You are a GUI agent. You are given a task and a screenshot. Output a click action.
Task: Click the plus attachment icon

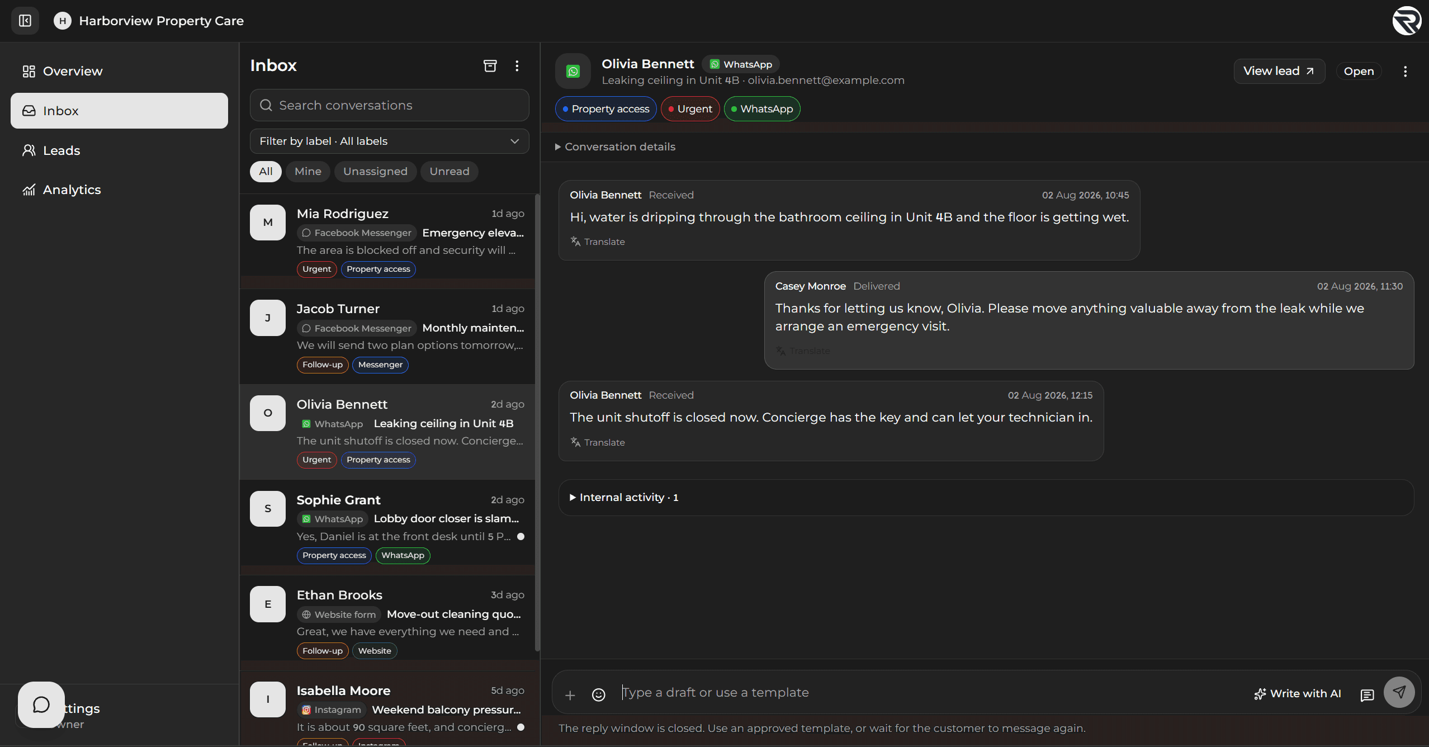[x=570, y=695]
